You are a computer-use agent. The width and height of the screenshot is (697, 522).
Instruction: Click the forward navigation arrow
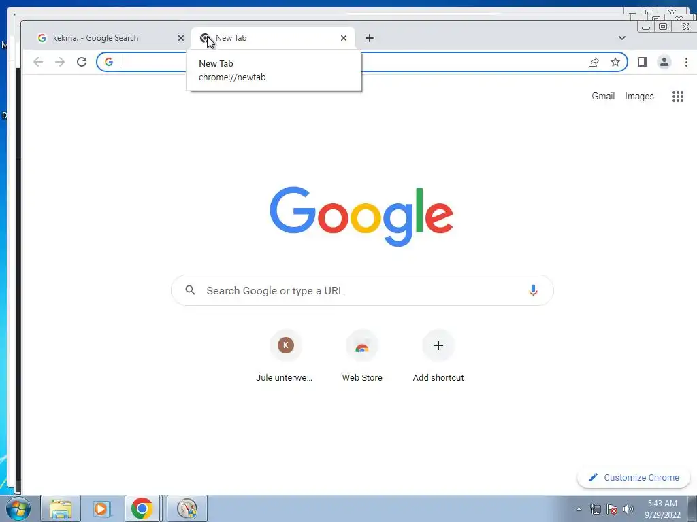coord(60,62)
